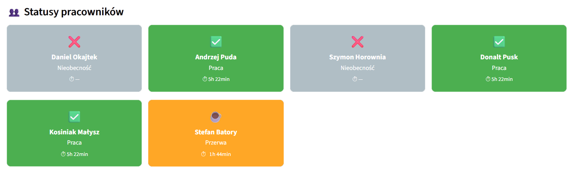Click the red X icon on Daniel Okajtek's card
Image resolution: width=575 pixels, height=176 pixels.
click(74, 42)
